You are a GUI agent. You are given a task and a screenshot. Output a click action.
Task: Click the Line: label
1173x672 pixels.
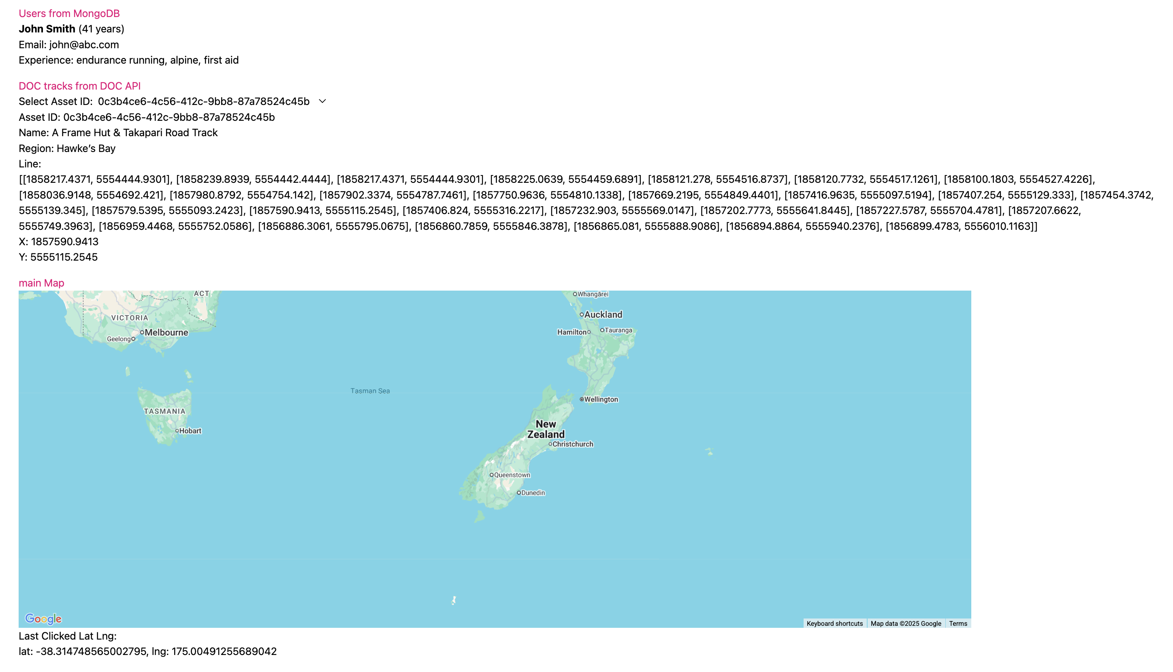pos(30,164)
